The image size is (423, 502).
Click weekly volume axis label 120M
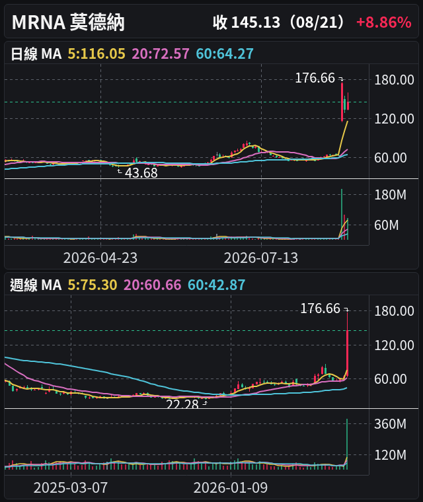tap(391, 455)
